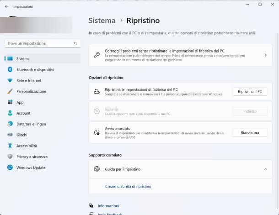Select Rete e Internet
Image resolution: width=279 pixels, height=215 pixels.
click(x=43, y=80)
